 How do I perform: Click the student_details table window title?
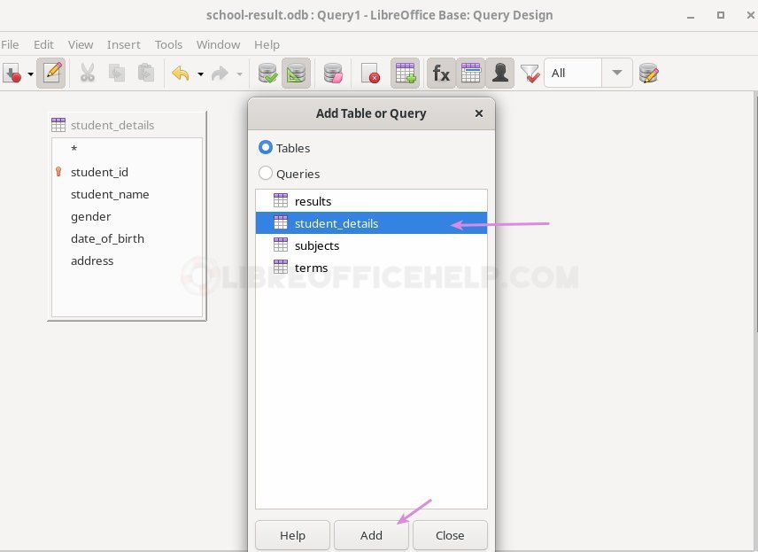pyautogui.click(x=112, y=125)
